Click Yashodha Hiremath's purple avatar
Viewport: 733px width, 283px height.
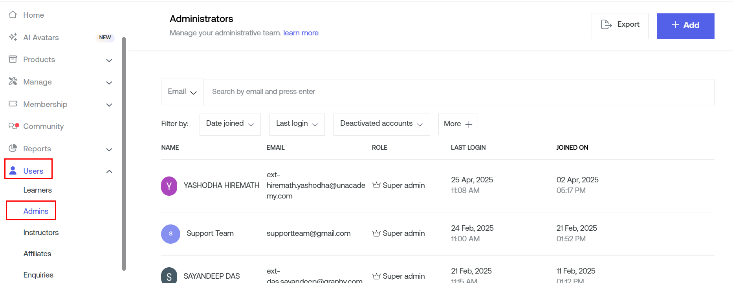click(x=169, y=186)
